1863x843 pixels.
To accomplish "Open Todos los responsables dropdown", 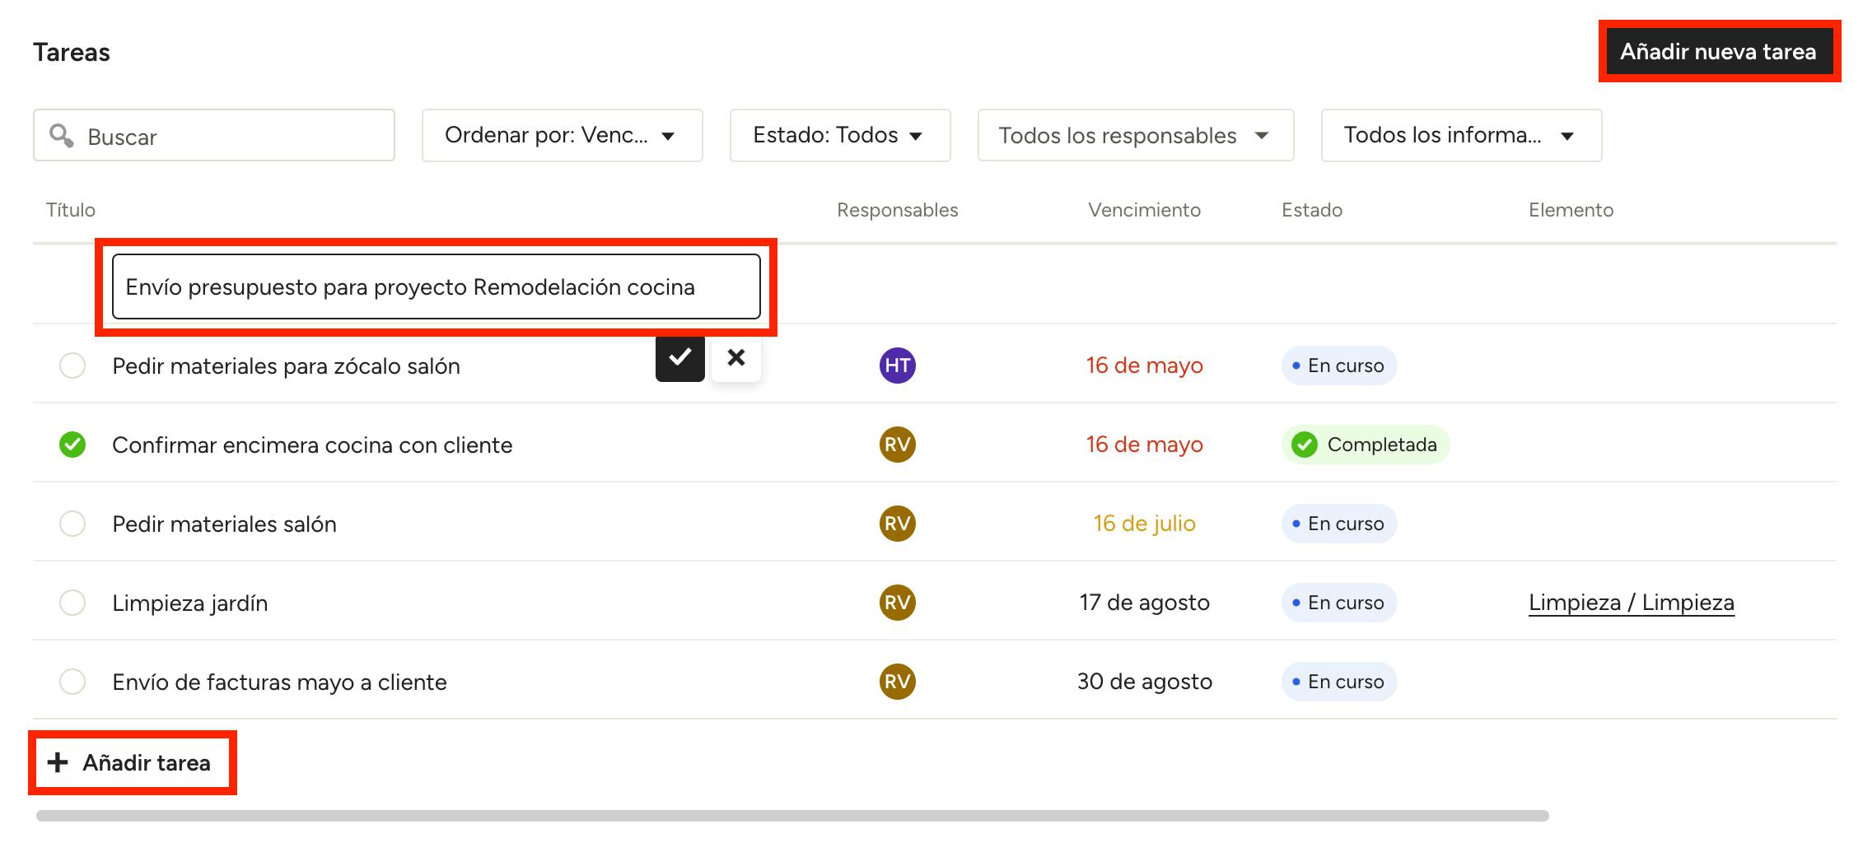I will coord(1135,136).
